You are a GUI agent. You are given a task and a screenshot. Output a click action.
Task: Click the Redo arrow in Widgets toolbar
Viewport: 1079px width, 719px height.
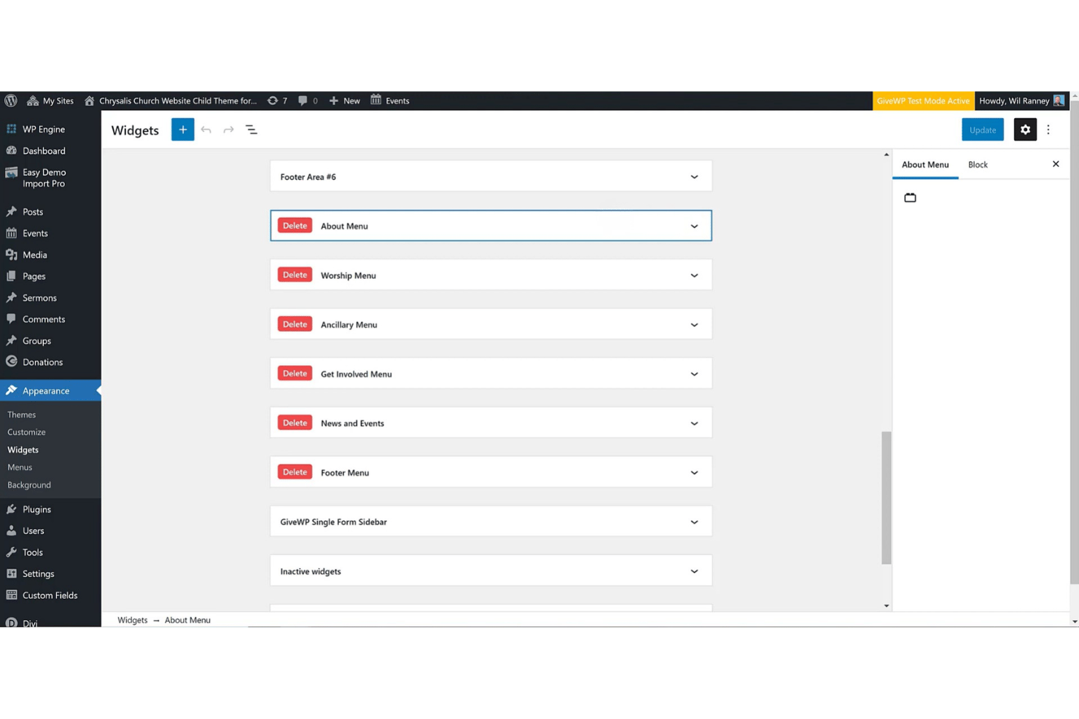229,130
